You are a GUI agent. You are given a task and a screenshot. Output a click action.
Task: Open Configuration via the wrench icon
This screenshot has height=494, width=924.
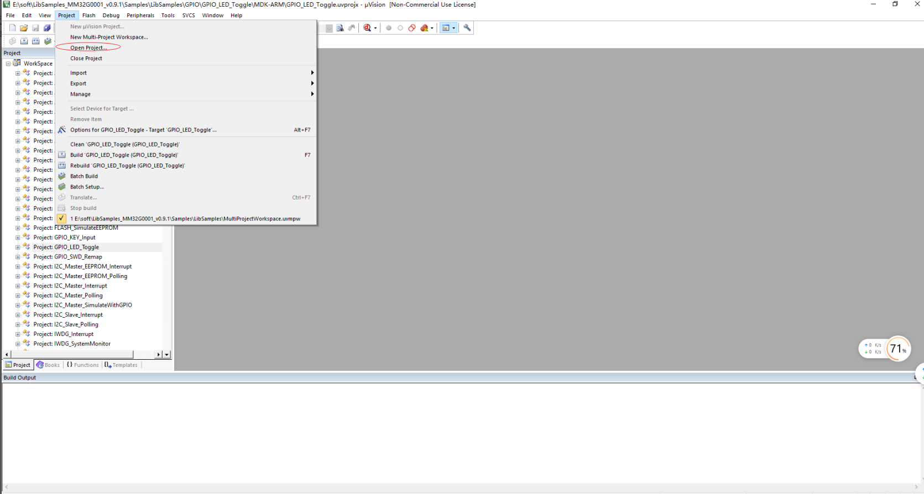(x=467, y=28)
